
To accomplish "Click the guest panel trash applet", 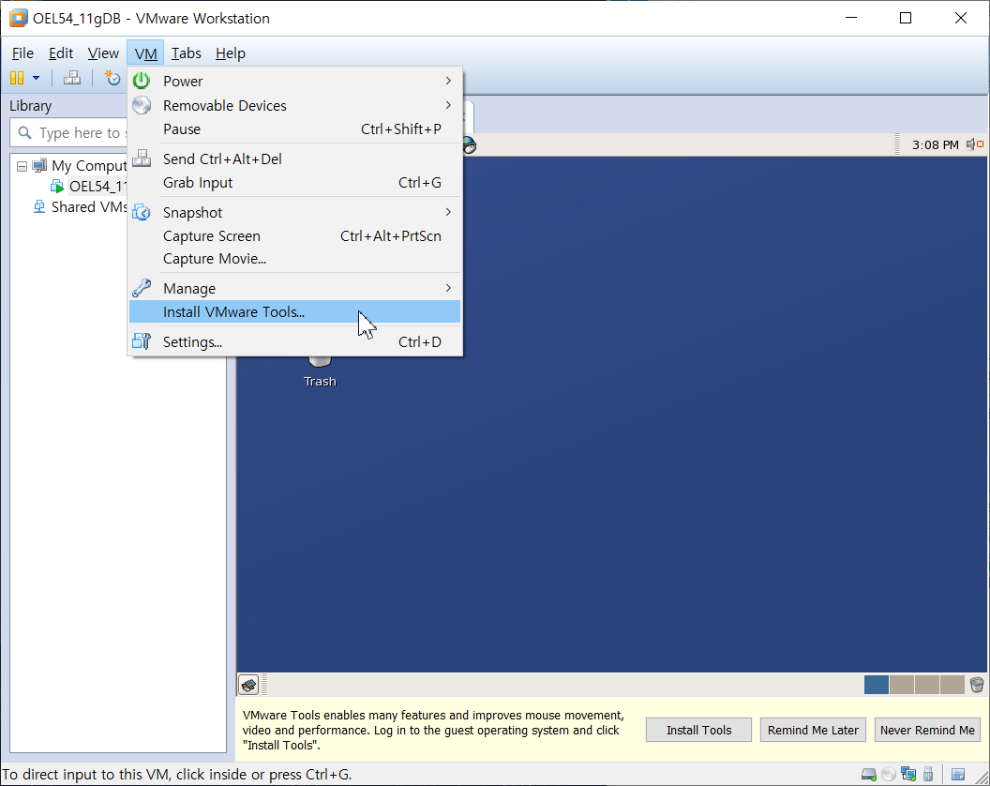I will click(976, 685).
